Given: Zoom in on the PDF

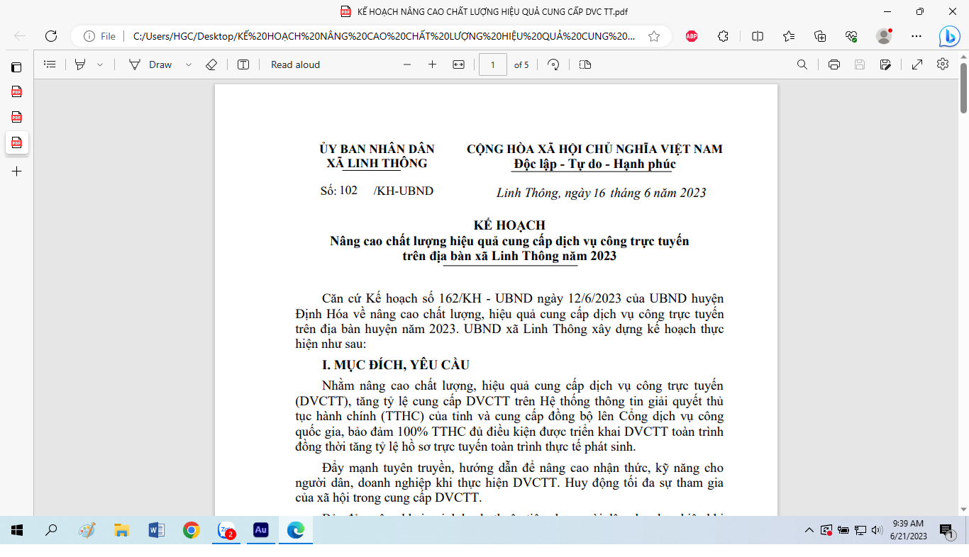Looking at the screenshot, I should pyautogui.click(x=432, y=64).
